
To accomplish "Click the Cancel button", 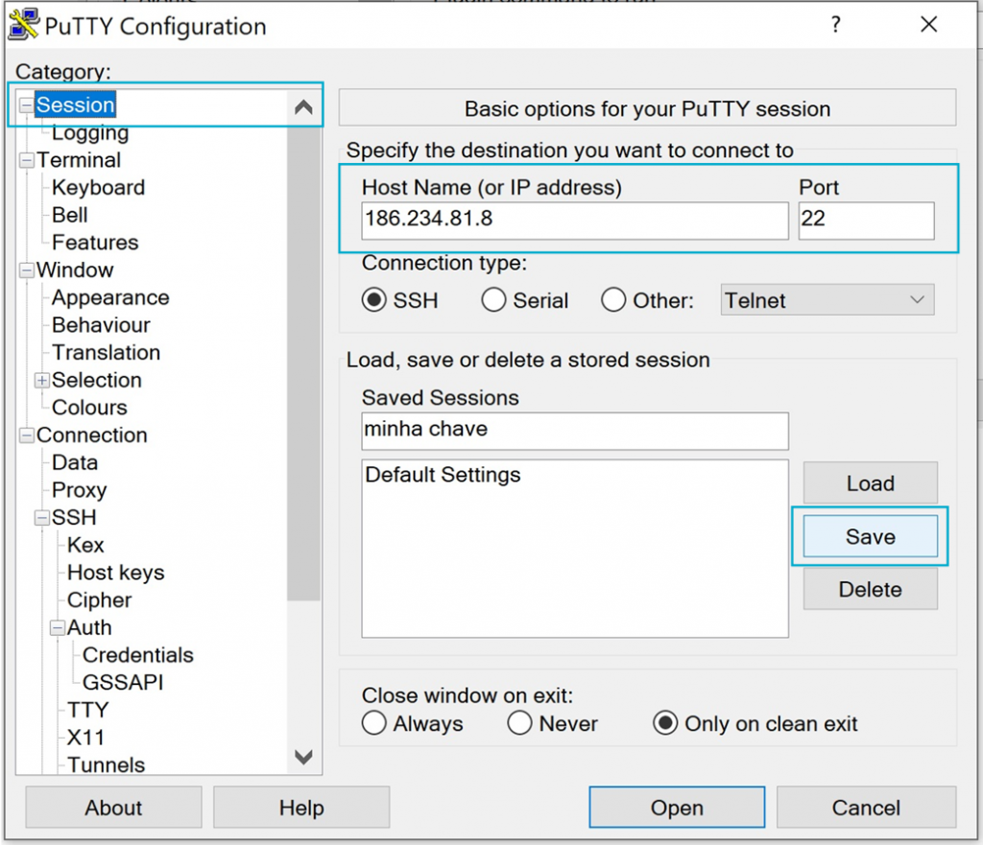I will point(867,808).
